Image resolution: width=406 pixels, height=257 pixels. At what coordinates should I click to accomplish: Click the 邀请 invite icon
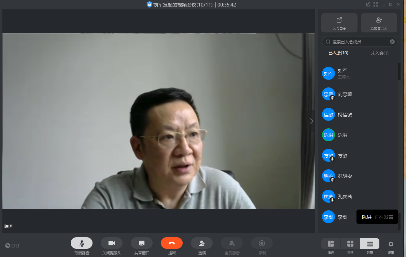tap(202, 243)
